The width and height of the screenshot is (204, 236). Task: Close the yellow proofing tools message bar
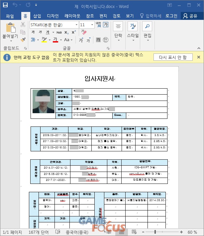click(199, 57)
